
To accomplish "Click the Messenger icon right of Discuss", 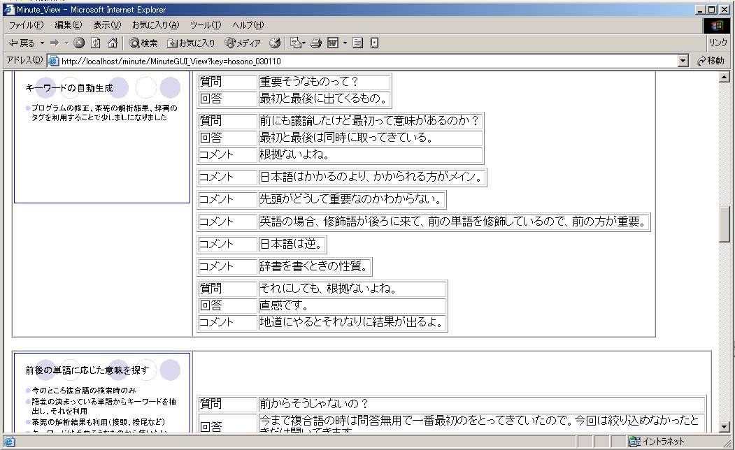I will [374, 43].
